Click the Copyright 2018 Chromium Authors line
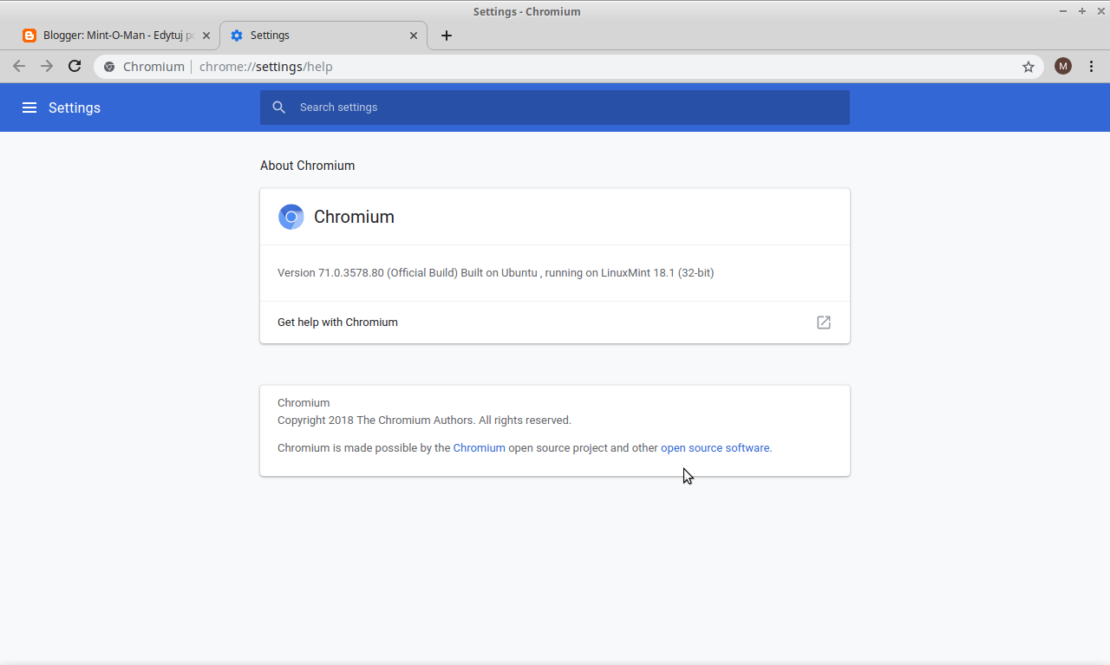The image size is (1110, 665). [424, 421]
